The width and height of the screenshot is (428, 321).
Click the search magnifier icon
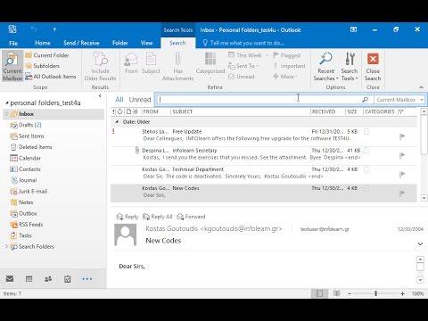[x=366, y=100]
